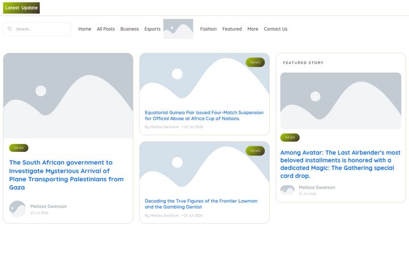The width and height of the screenshot is (409, 255).
Task: Open author Melissa Swanson under the South African article
Action: (48, 206)
